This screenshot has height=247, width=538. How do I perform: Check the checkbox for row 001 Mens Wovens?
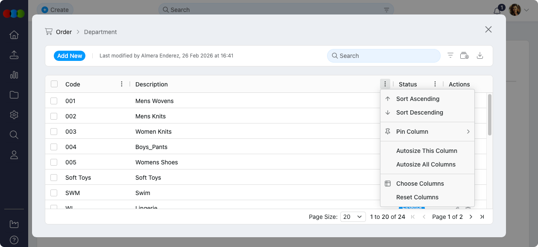(54, 101)
